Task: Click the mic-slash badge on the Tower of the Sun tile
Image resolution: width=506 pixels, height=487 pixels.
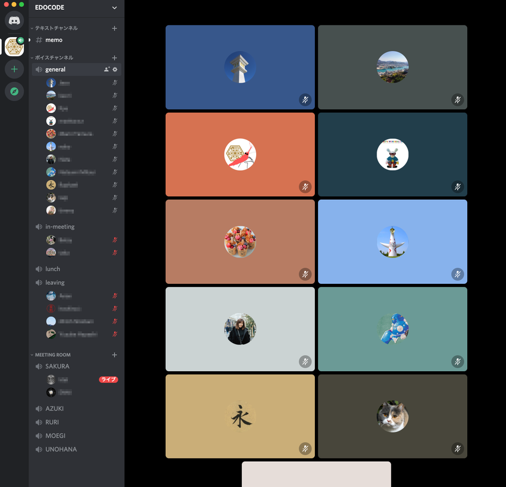Action: coord(458,274)
